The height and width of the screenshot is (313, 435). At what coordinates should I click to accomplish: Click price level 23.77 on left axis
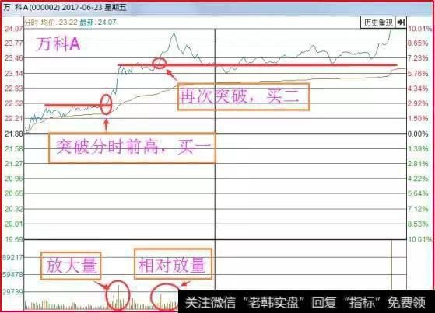tap(13, 43)
